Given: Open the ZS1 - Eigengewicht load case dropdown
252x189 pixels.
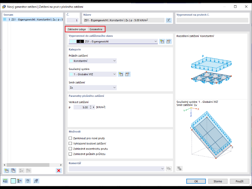Looking at the screenshot, I should click(113, 41).
